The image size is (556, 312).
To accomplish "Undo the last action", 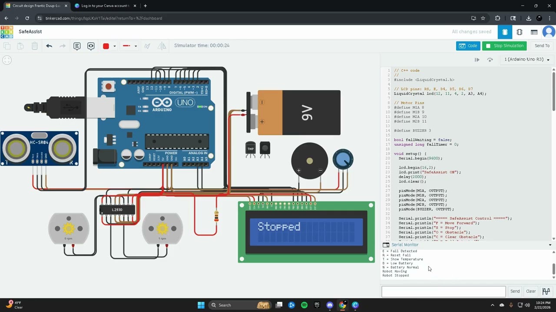I will 49,46.
